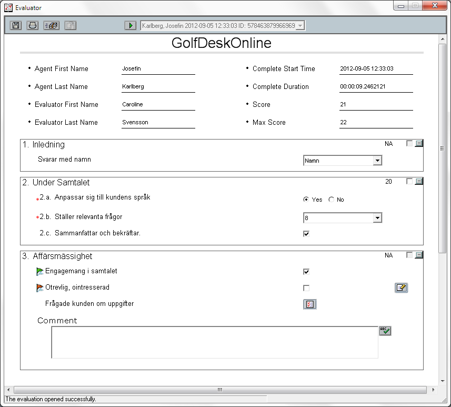Collapse the Inledning section
Image resolution: width=451 pixels, height=407 pixels.
419,143
